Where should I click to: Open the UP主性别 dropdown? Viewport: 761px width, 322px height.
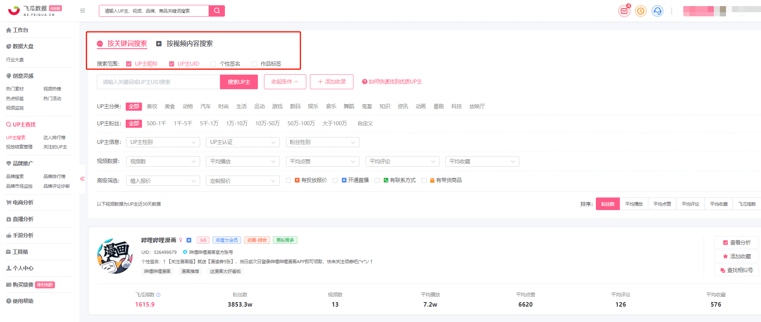(x=163, y=142)
